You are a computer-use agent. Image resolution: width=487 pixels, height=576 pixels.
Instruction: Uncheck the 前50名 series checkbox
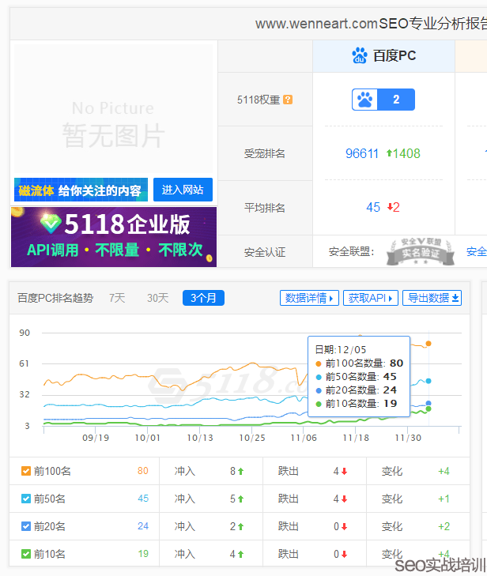tap(26, 499)
